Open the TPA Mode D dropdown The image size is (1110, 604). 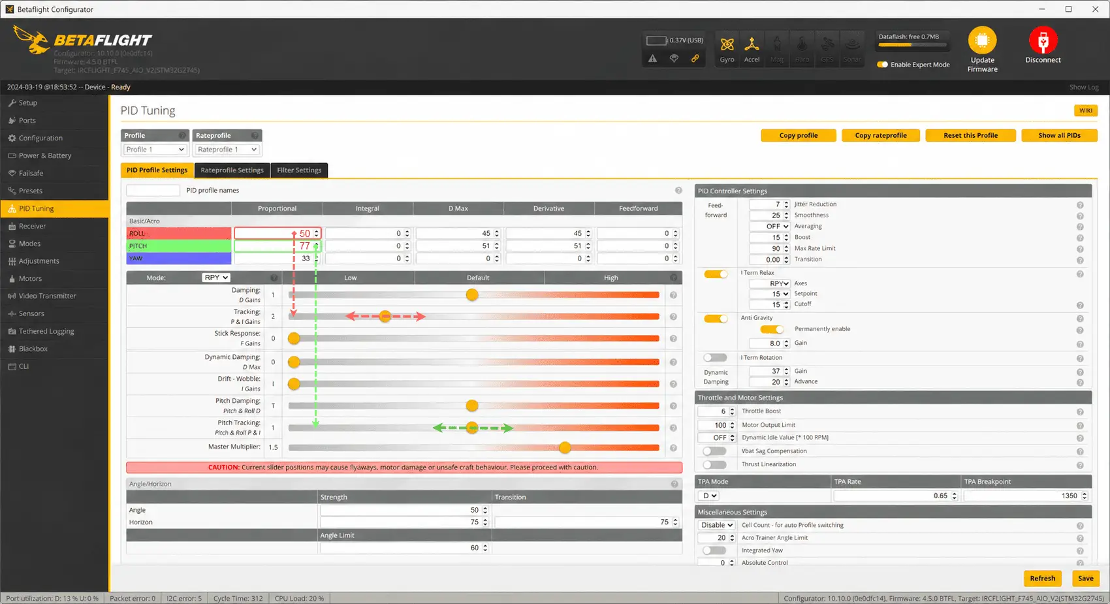[709, 496]
